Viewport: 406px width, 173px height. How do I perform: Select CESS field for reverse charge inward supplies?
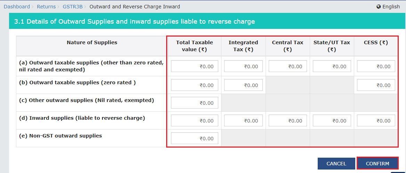(x=376, y=120)
